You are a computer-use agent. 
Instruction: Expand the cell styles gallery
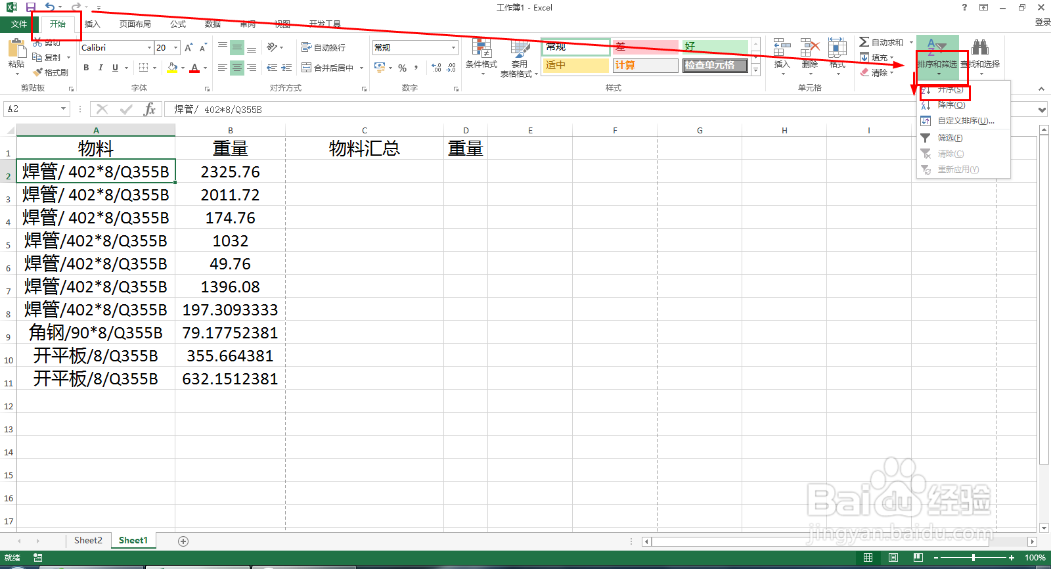pos(756,70)
